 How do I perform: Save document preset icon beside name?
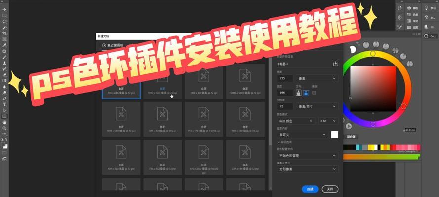point(335,64)
